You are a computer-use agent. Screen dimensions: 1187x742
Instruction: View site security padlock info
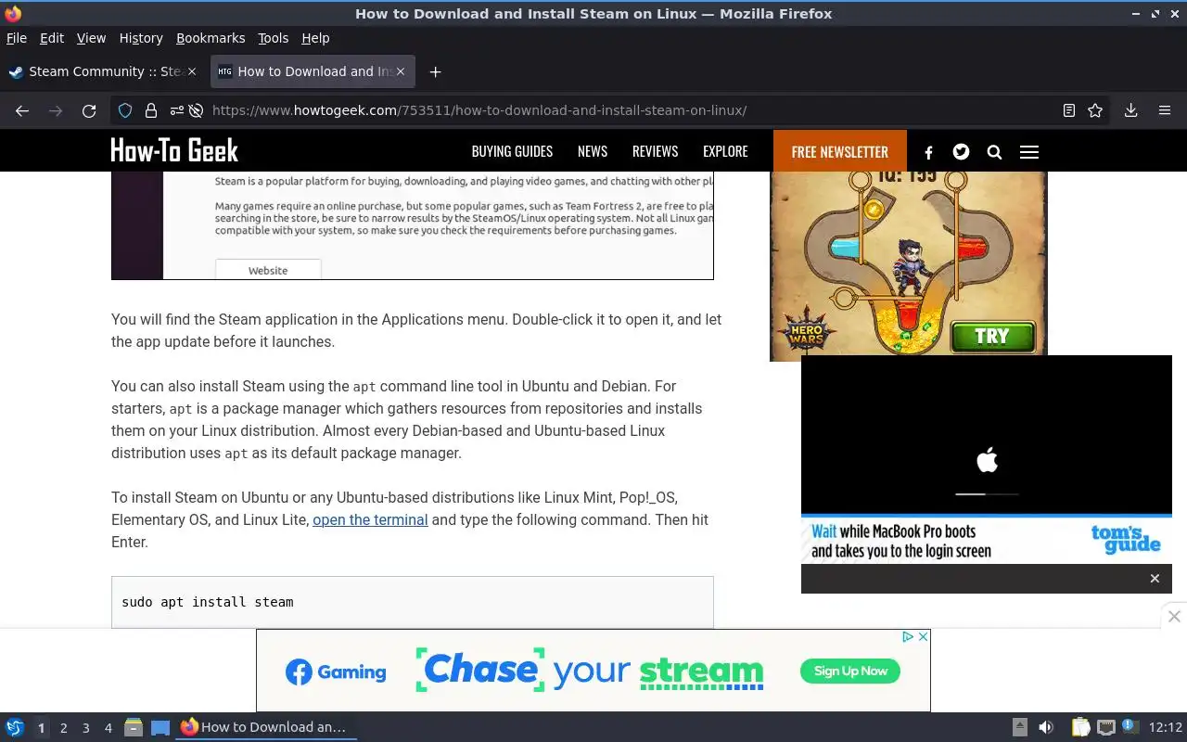pos(151,110)
